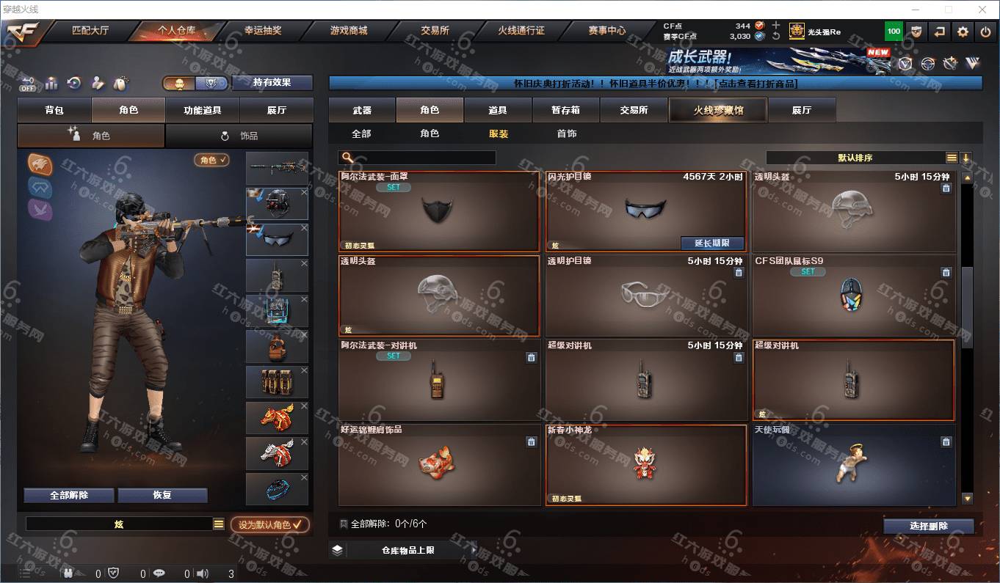Click the 延长期限 button on 闪光护目镜

coord(712,243)
